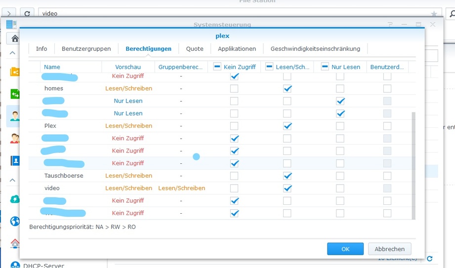The image size is (455, 268).
Task: Click the Abbrechen button
Action: (389, 249)
